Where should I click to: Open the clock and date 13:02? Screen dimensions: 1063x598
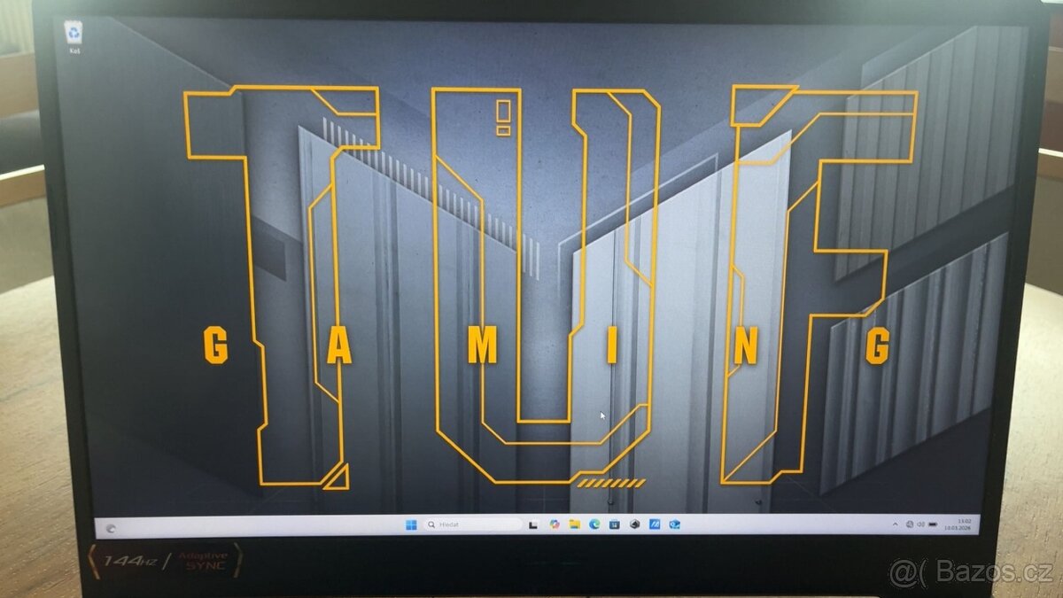[958, 524]
